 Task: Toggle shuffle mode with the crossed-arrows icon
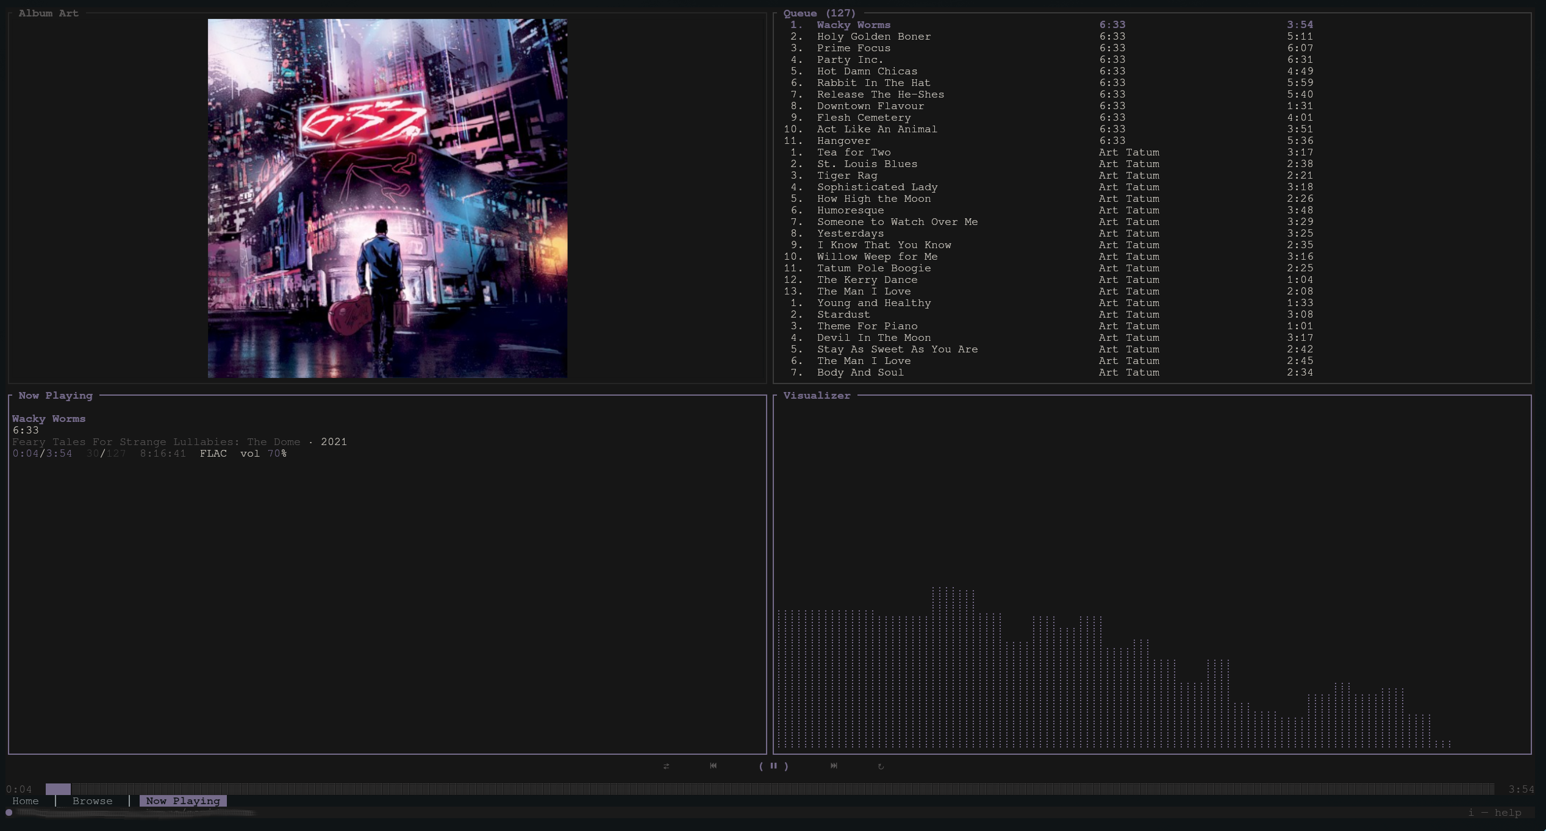pyautogui.click(x=666, y=766)
